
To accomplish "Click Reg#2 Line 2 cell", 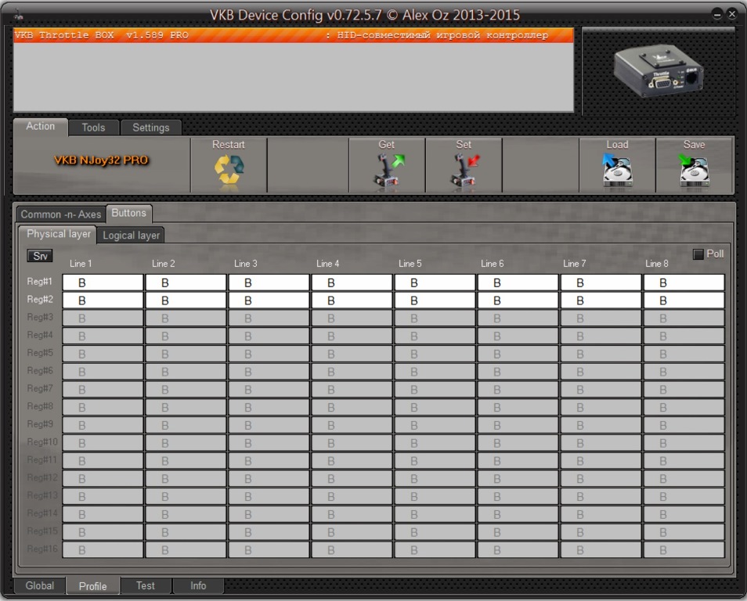I will pos(186,300).
